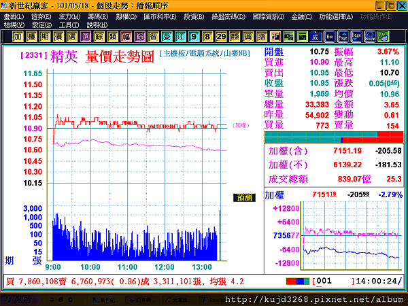The image size is (408, 306).
Task: Open the 操盤密碼(D) menu
Action: [x=228, y=17]
